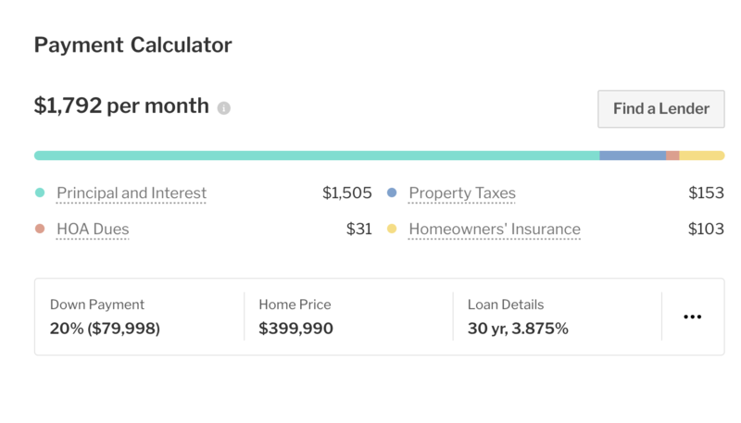Screen dimensions: 741x423
Task: Click the blue Property Taxes dot
Action: coord(392,193)
